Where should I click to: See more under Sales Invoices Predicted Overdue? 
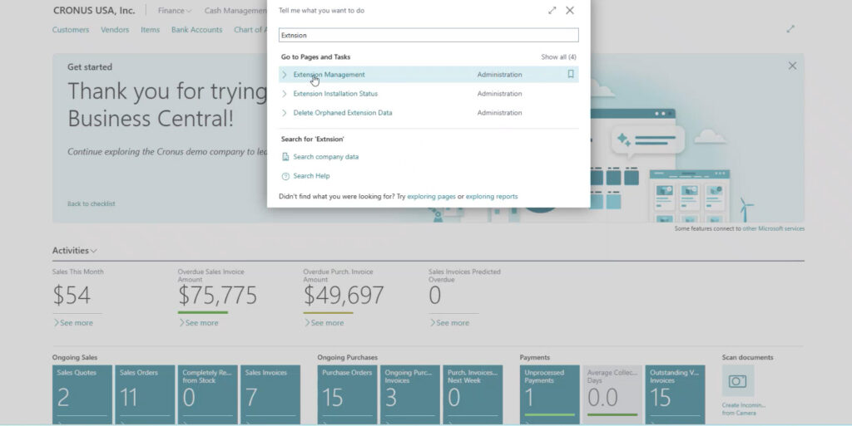click(x=449, y=323)
